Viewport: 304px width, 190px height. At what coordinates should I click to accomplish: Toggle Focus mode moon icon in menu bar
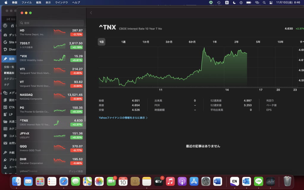pyautogui.click(x=234, y=2)
